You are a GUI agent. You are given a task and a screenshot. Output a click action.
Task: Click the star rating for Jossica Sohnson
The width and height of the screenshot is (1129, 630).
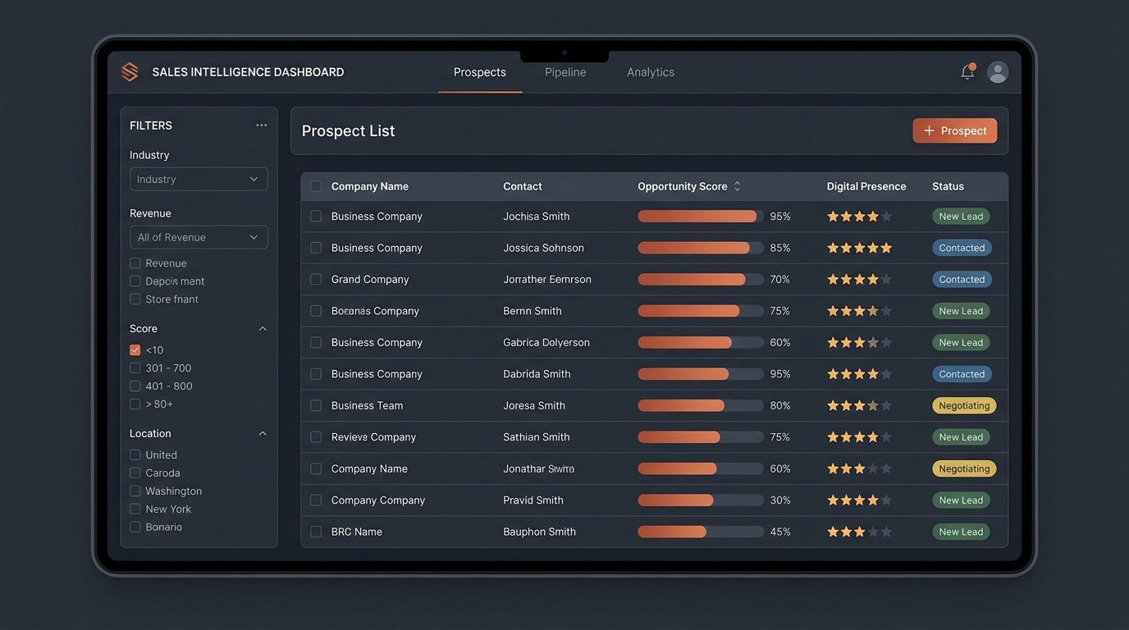(x=859, y=248)
